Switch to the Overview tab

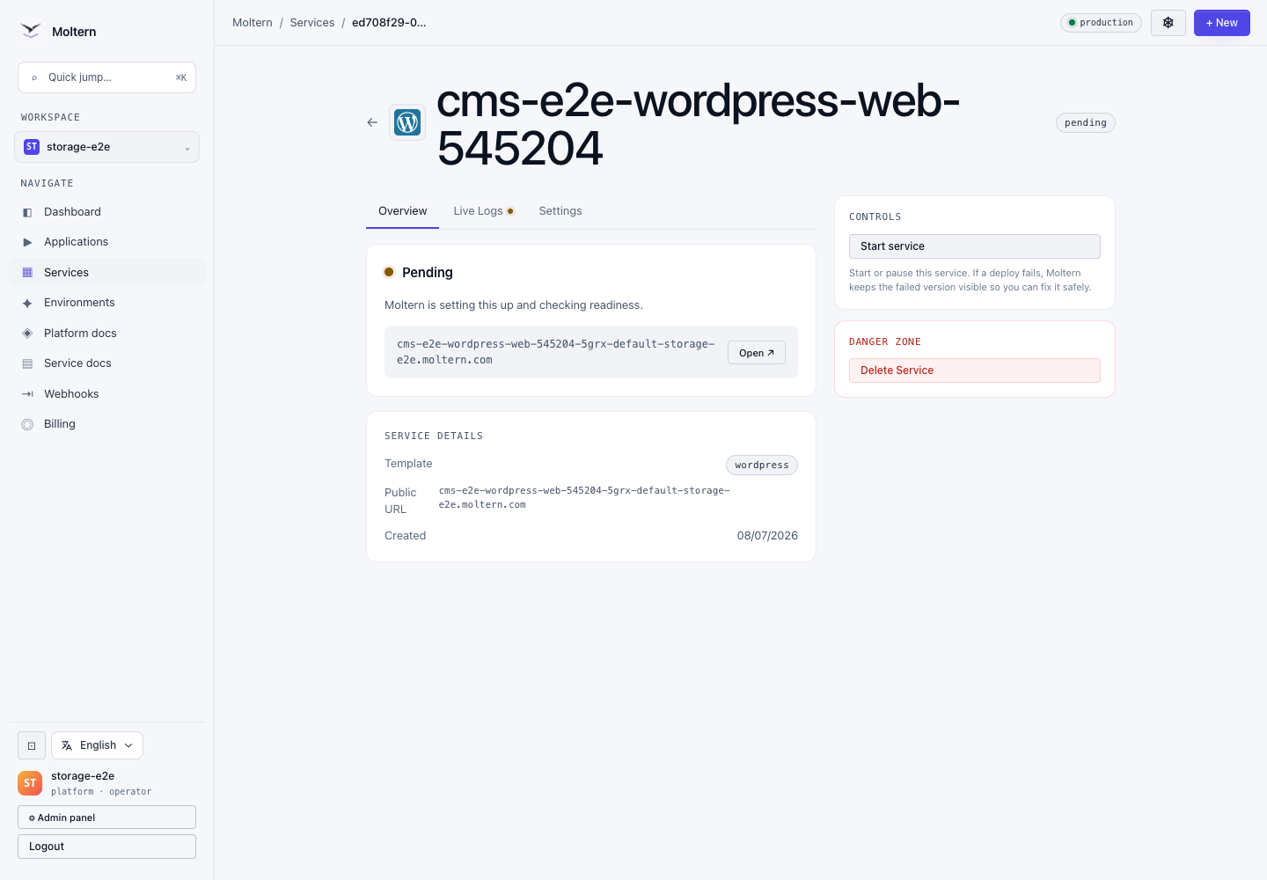tap(402, 211)
